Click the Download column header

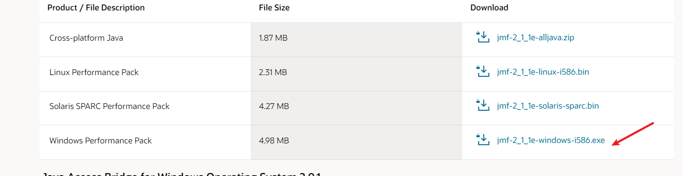point(489,8)
